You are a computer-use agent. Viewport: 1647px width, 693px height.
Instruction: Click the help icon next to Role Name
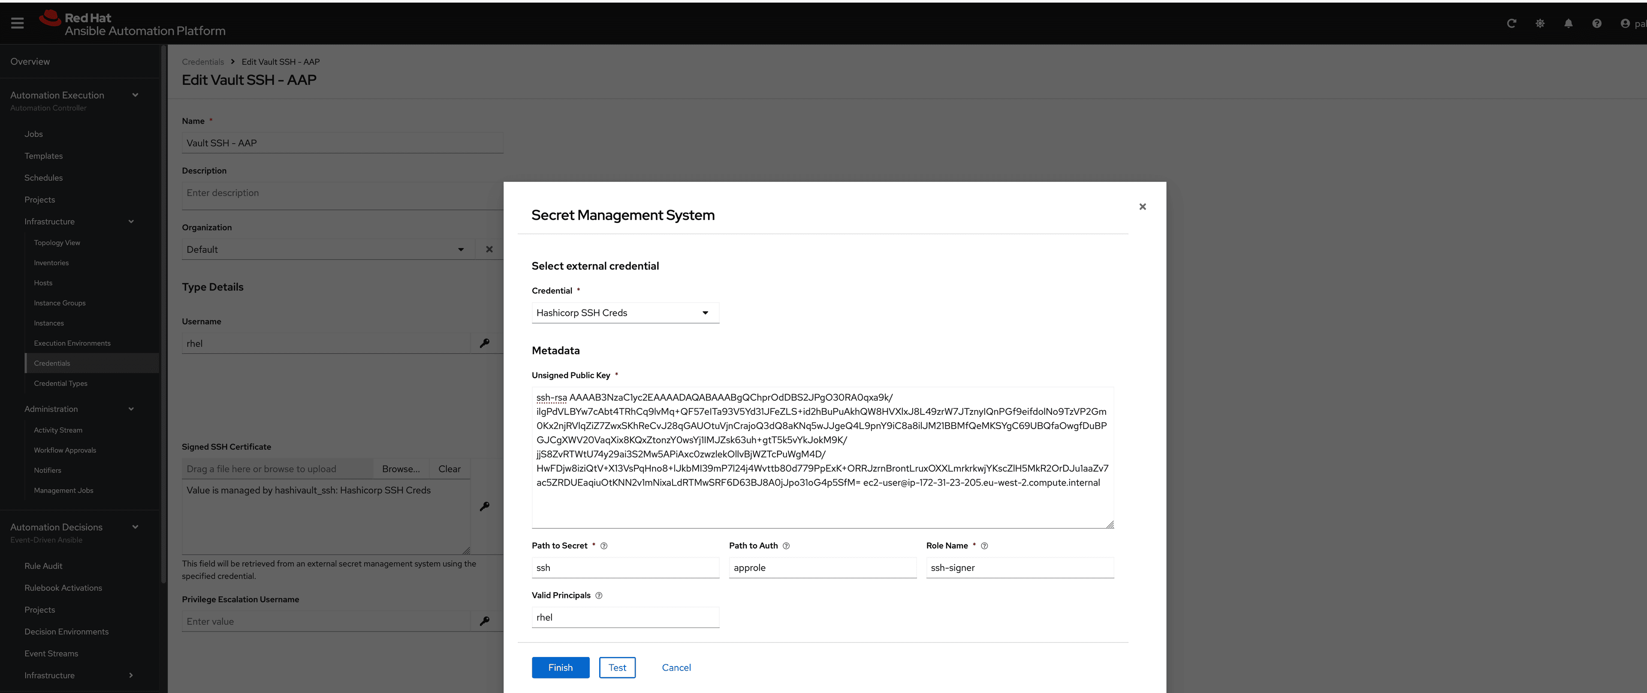[984, 546]
